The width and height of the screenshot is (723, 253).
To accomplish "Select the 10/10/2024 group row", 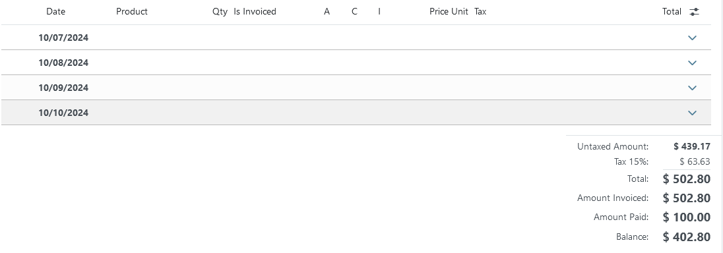I will click(356, 113).
